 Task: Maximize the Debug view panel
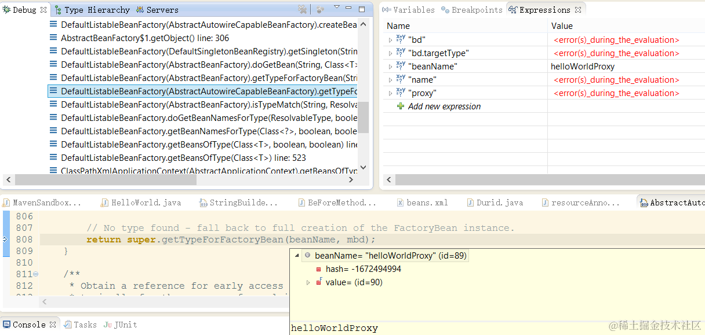(x=362, y=9)
